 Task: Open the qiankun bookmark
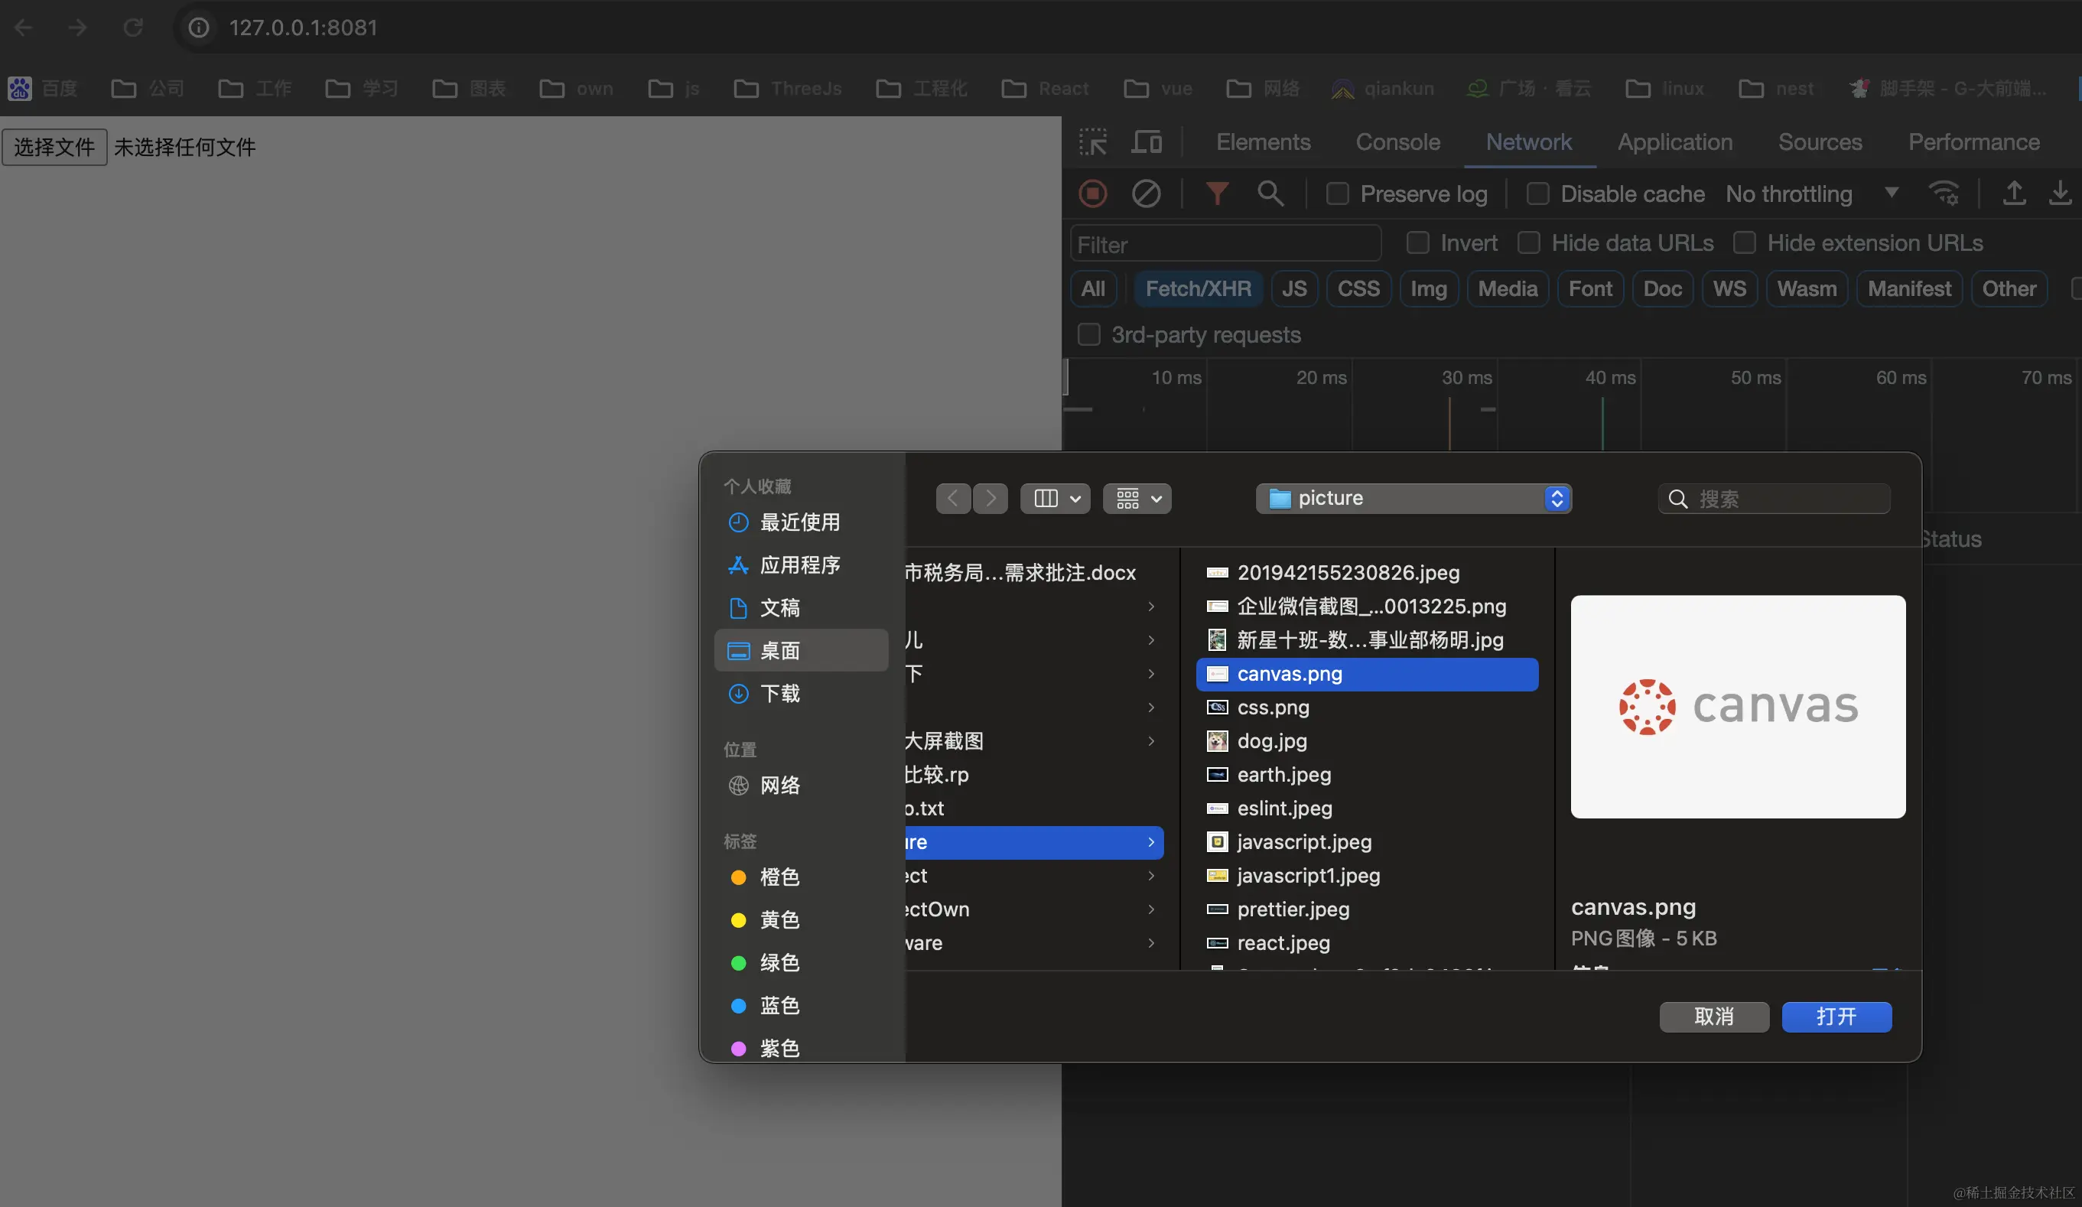point(1383,89)
